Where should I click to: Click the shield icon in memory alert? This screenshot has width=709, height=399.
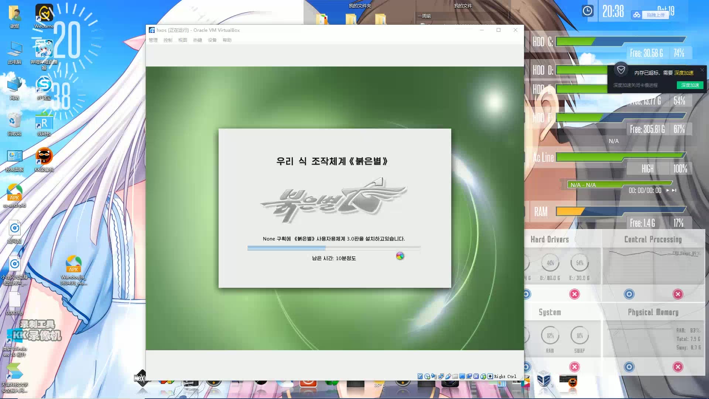[621, 70]
